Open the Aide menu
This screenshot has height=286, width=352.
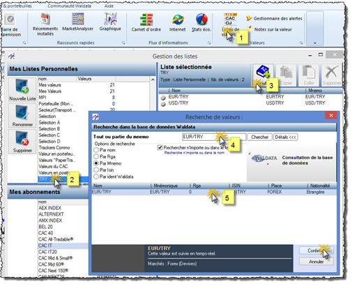[x=109, y=6]
